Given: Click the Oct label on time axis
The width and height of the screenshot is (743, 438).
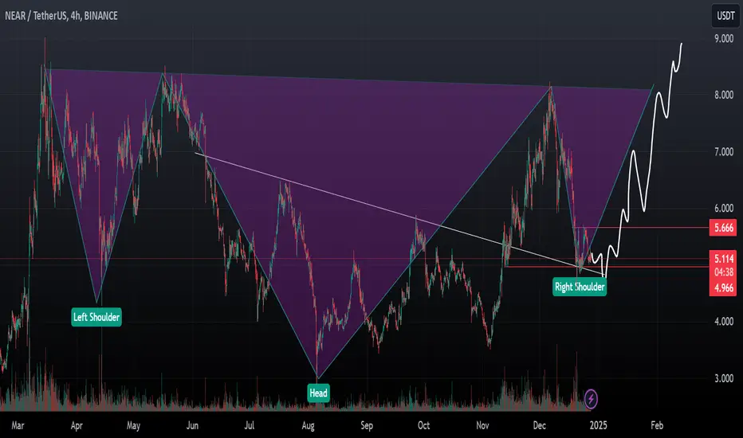Looking at the screenshot, I should [x=423, y=425].
